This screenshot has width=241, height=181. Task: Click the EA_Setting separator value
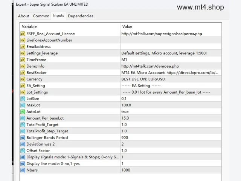(141, 86)
